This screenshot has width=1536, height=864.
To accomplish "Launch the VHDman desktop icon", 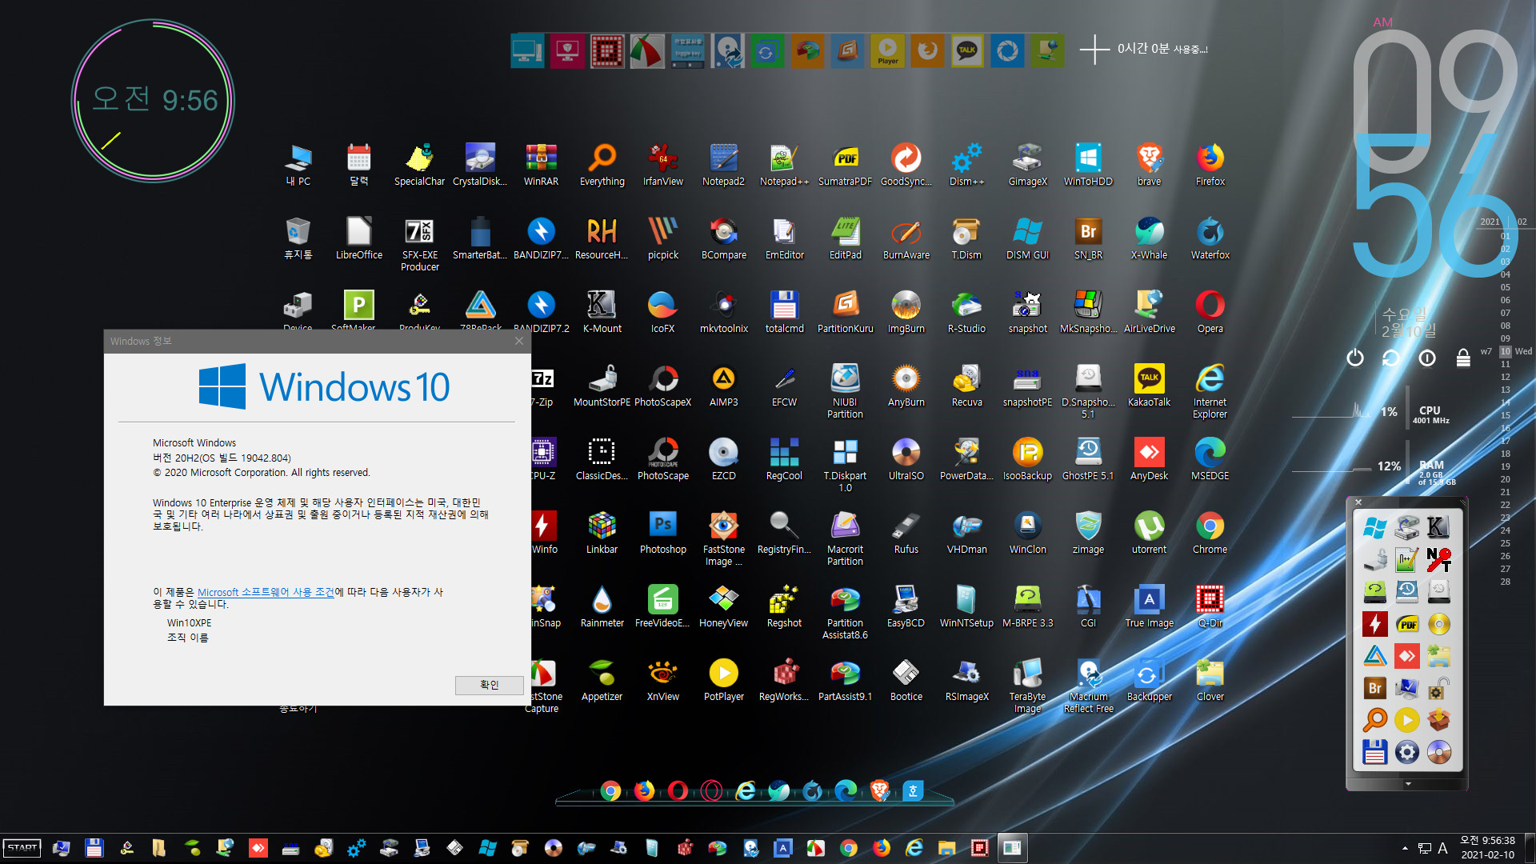I will (x=966, y=533).
